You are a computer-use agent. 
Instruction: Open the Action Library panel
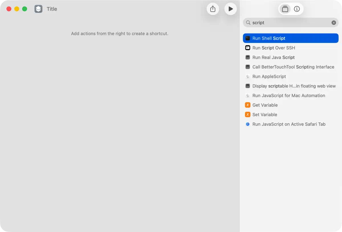point(285,9)
